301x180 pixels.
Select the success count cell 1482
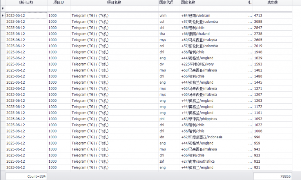[x=272, y=70]
